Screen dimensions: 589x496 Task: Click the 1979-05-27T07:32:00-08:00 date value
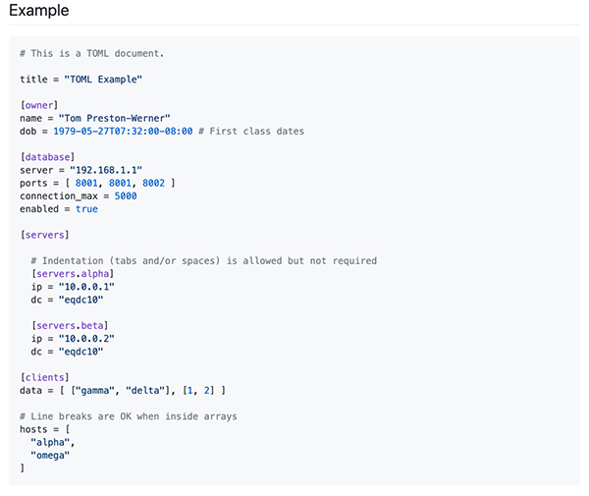(x=123, y=131)
